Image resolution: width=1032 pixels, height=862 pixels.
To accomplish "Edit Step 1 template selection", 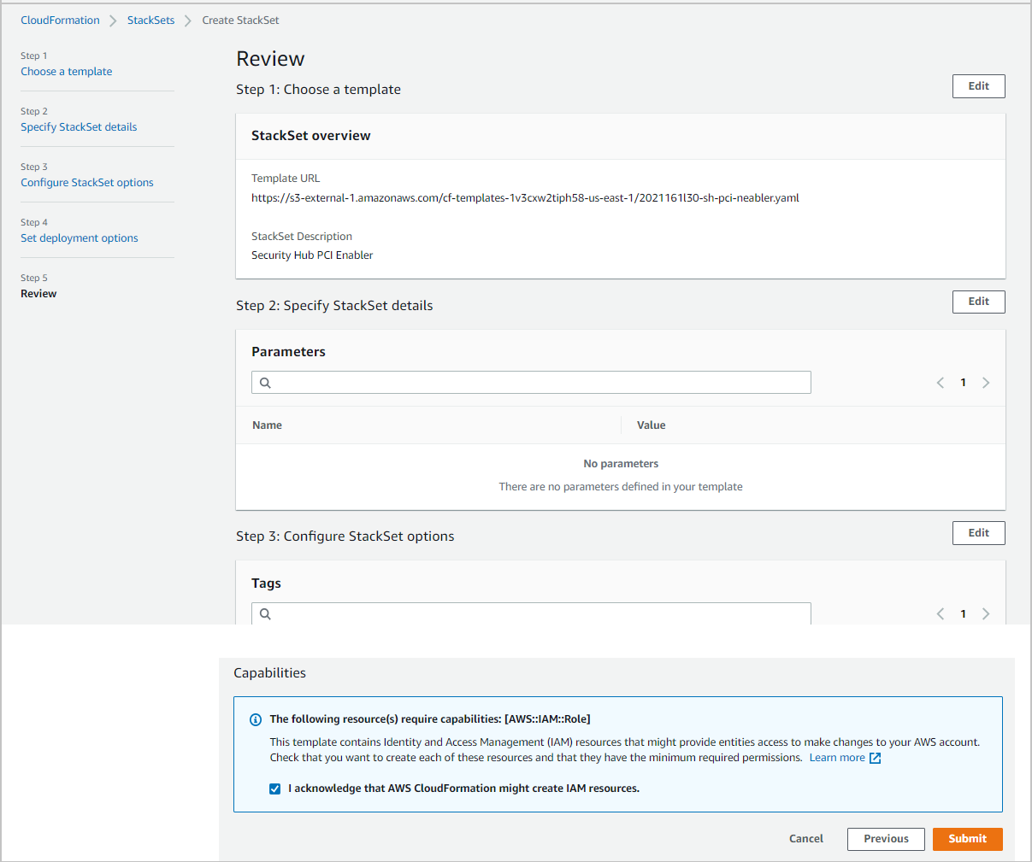I will point(978,85).
